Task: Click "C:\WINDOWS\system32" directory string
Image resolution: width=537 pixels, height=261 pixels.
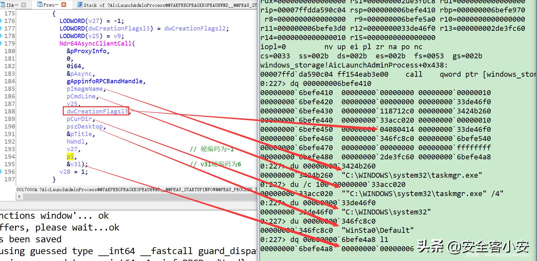Action: pyautogui.click(x=386, y=212)
